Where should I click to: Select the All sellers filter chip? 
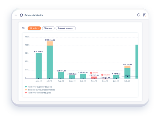(34, 28)
